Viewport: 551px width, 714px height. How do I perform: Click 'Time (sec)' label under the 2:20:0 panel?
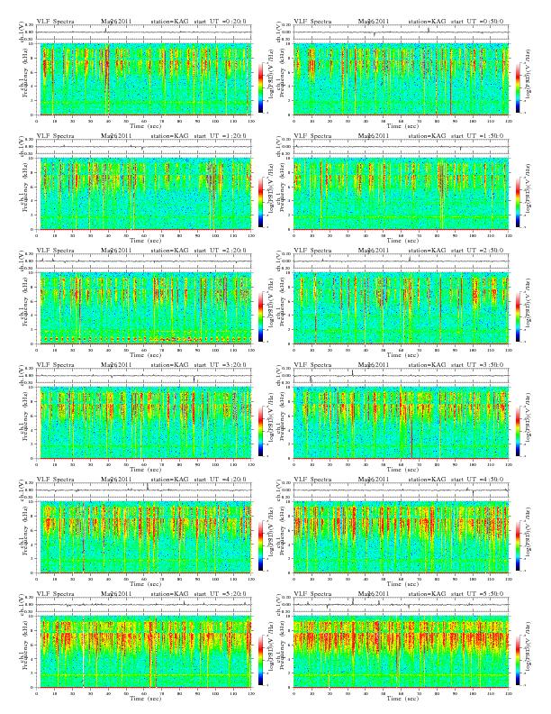pyautogui.click(x=146, y=354)
